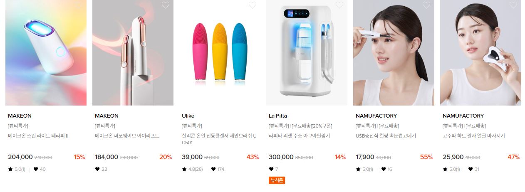Open the Ulike silicone cleanser product thumbnail
525x192 pixels.
220,53
